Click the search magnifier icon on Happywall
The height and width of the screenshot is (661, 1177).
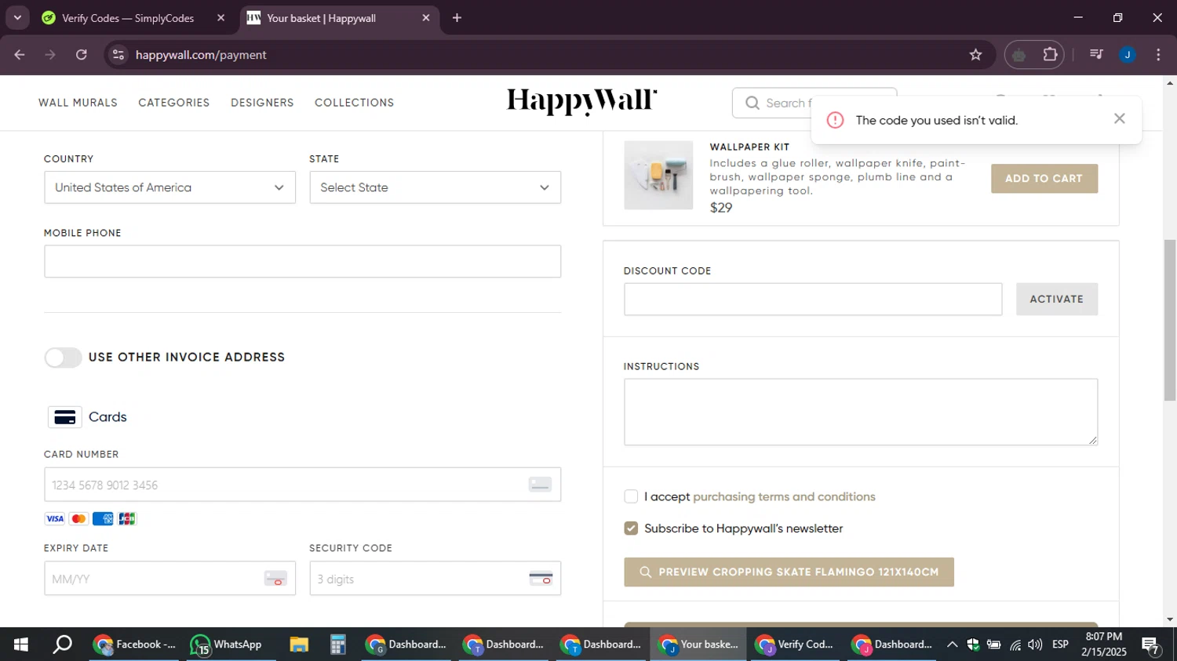coord(752,103)
